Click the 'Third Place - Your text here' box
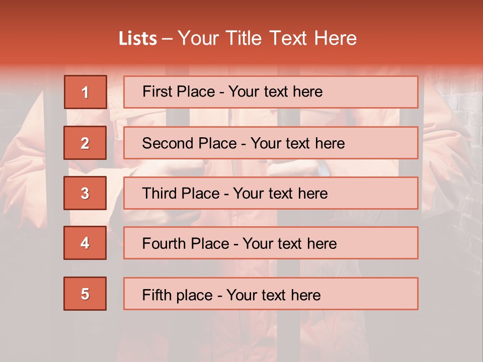This screenshot has height=362, width=483. [271, 193]
